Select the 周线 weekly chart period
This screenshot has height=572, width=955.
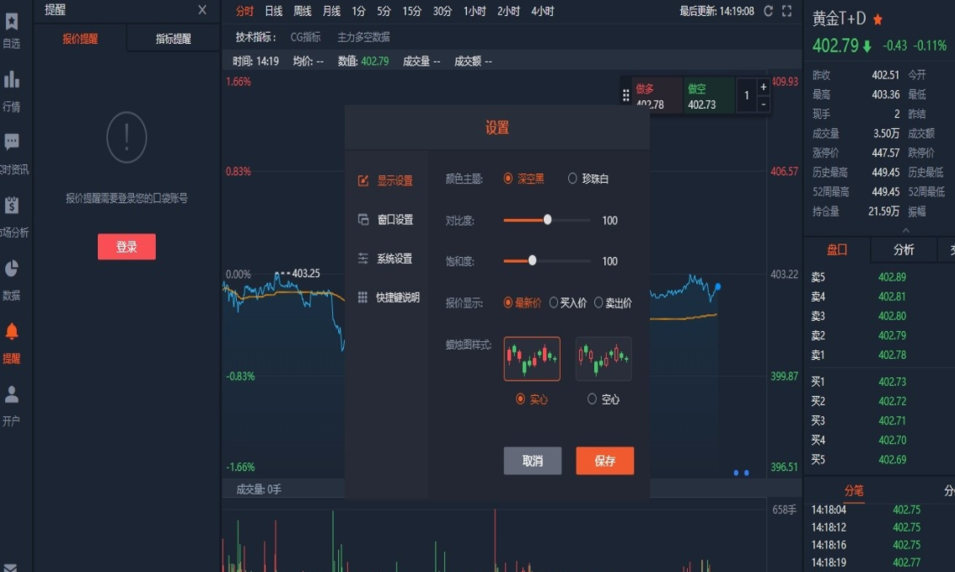pyautogui.click(x=302, y=11)
